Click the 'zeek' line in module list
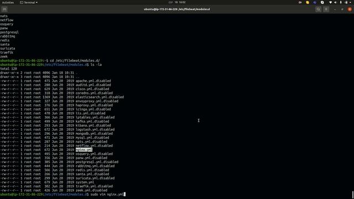 4,56
